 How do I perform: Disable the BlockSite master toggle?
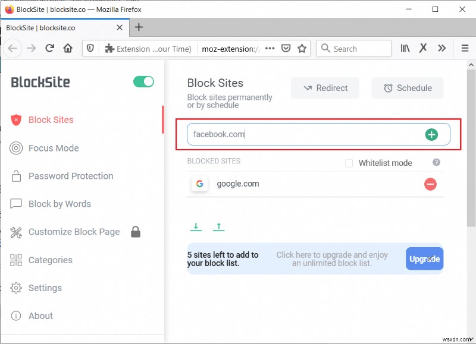(143, 82)
